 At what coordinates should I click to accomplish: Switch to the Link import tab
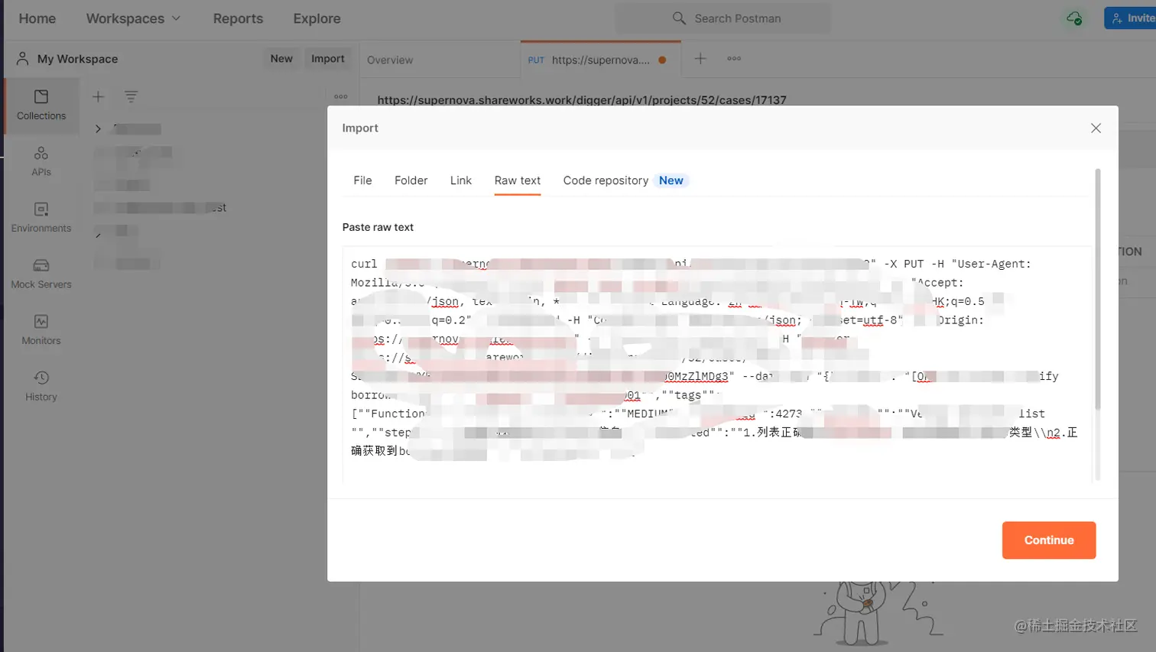coord(461,180)
